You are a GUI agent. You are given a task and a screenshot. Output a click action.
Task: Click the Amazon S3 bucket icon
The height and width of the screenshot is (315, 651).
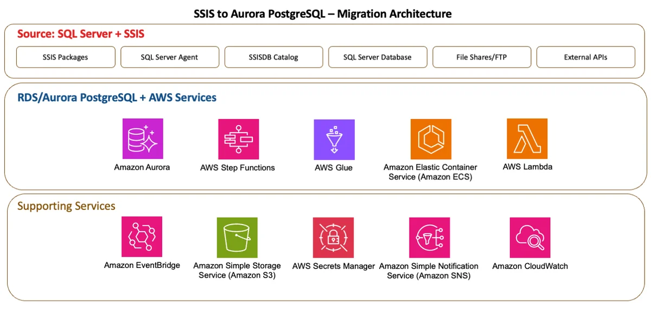237,238
